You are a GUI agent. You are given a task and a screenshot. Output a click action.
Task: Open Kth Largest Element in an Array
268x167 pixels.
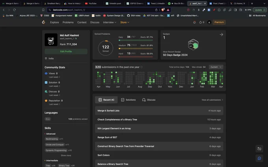(x=159, y=128)
